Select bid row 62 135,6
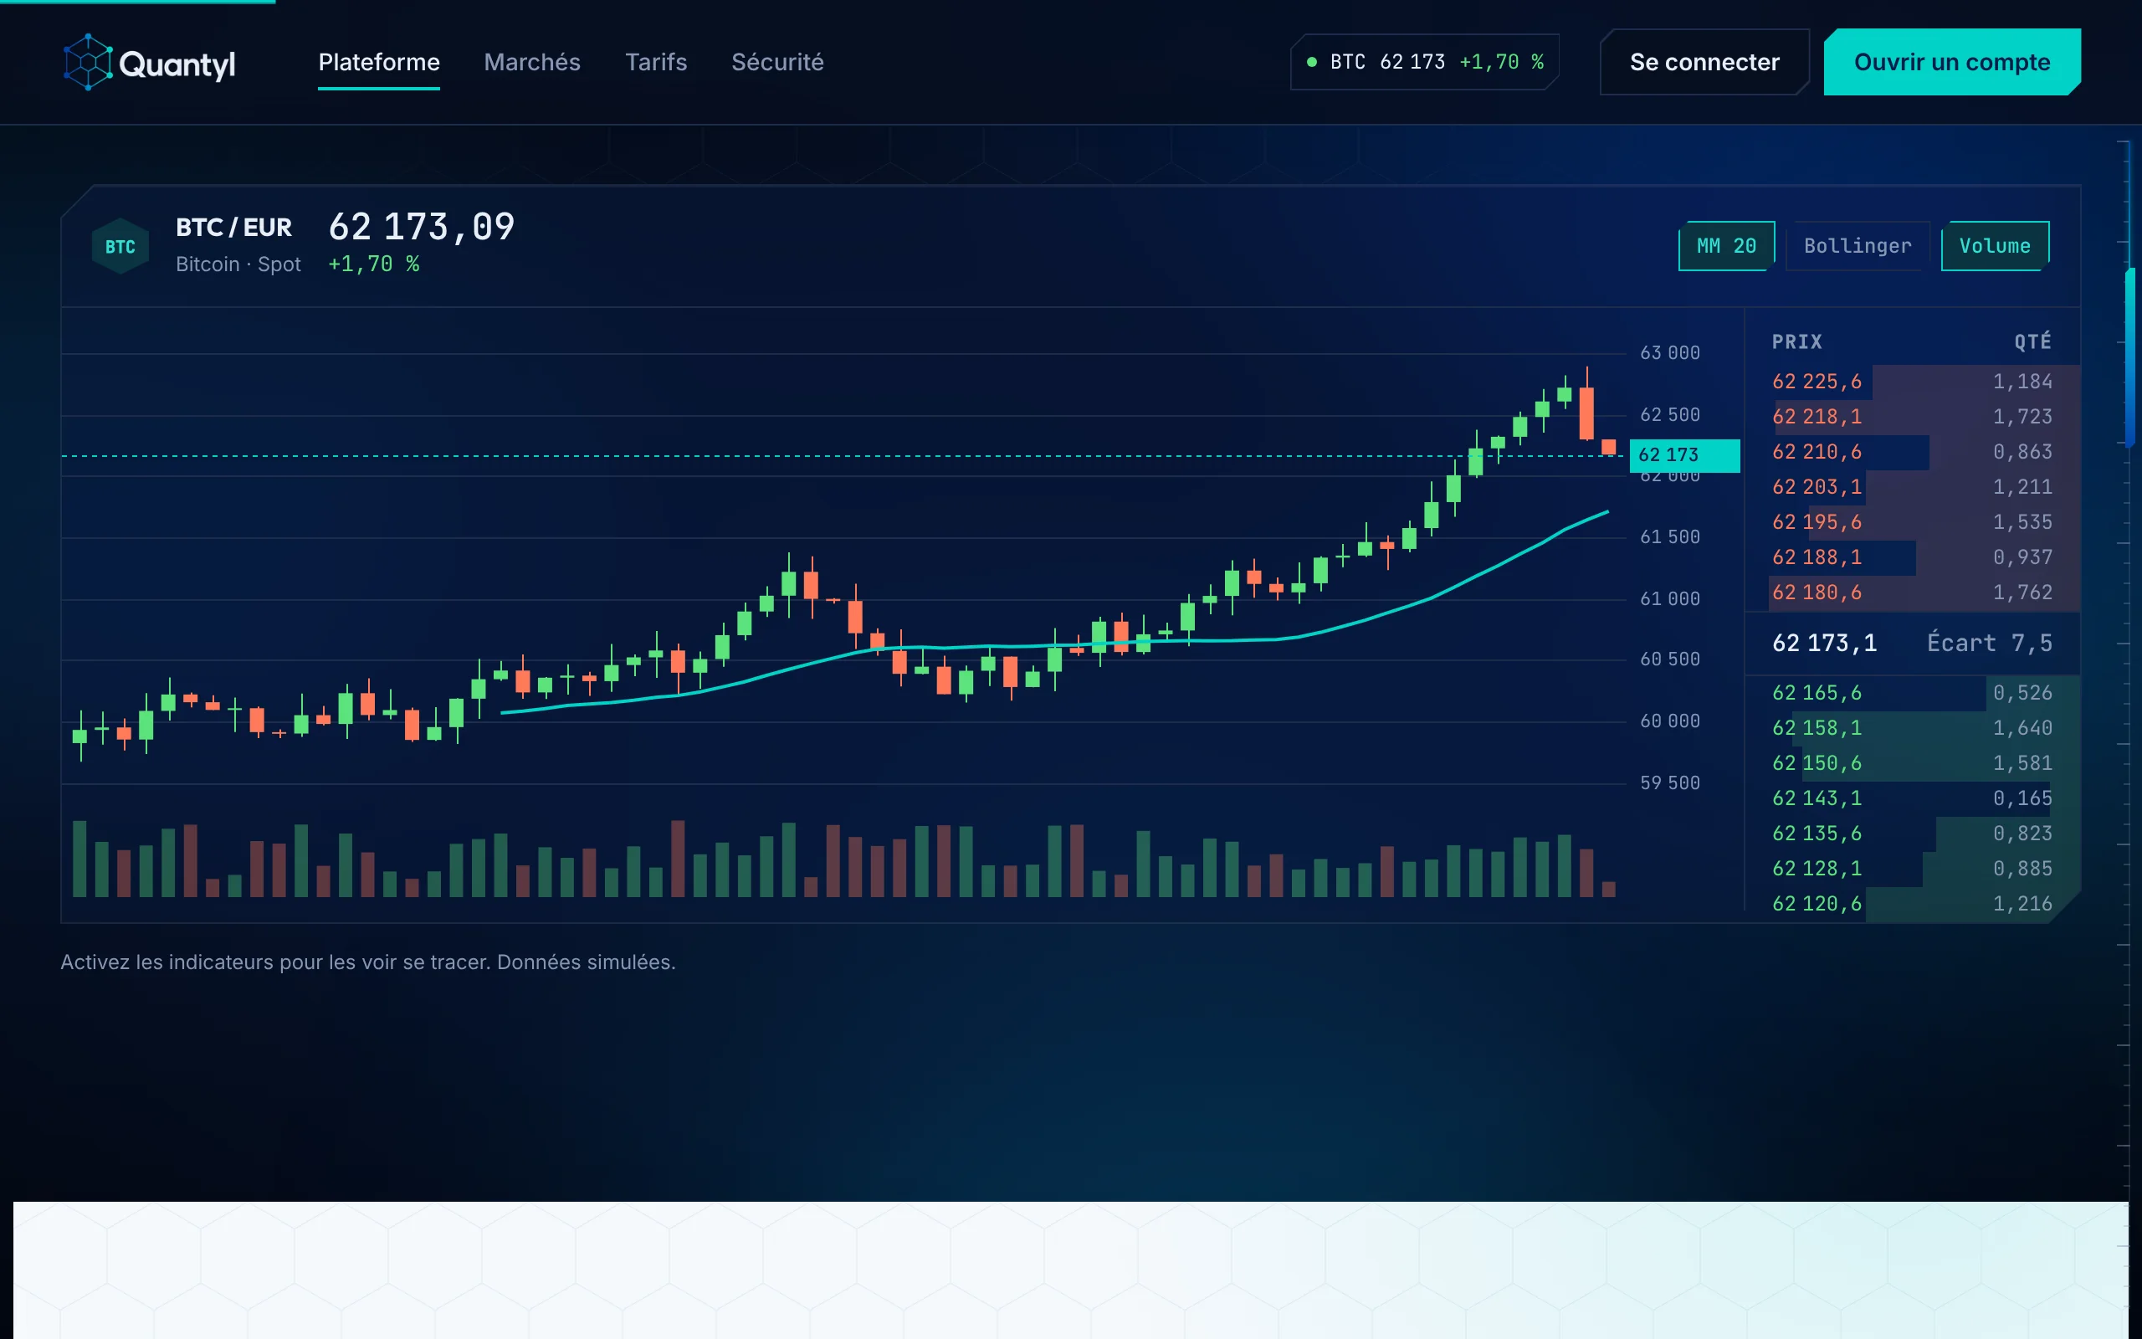Viewport: 2142px width, 1339px height. [1912, 834]
